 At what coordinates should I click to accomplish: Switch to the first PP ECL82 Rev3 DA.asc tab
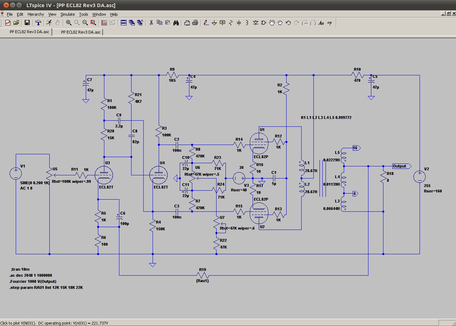point(27,32)
